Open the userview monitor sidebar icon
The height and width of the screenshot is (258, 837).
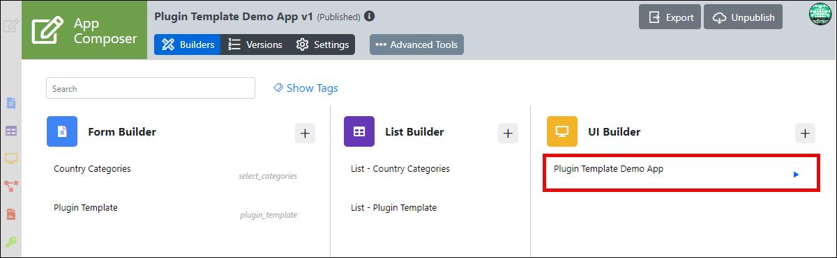pos(11,158)
